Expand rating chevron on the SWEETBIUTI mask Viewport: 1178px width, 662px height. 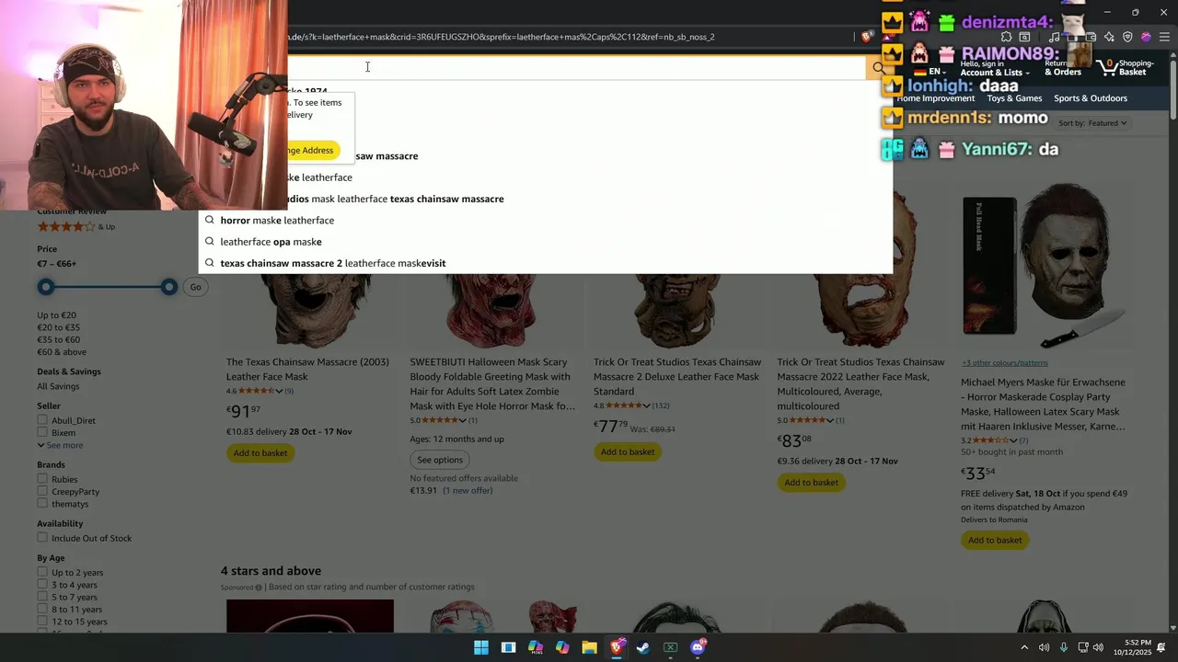(463, 420)
